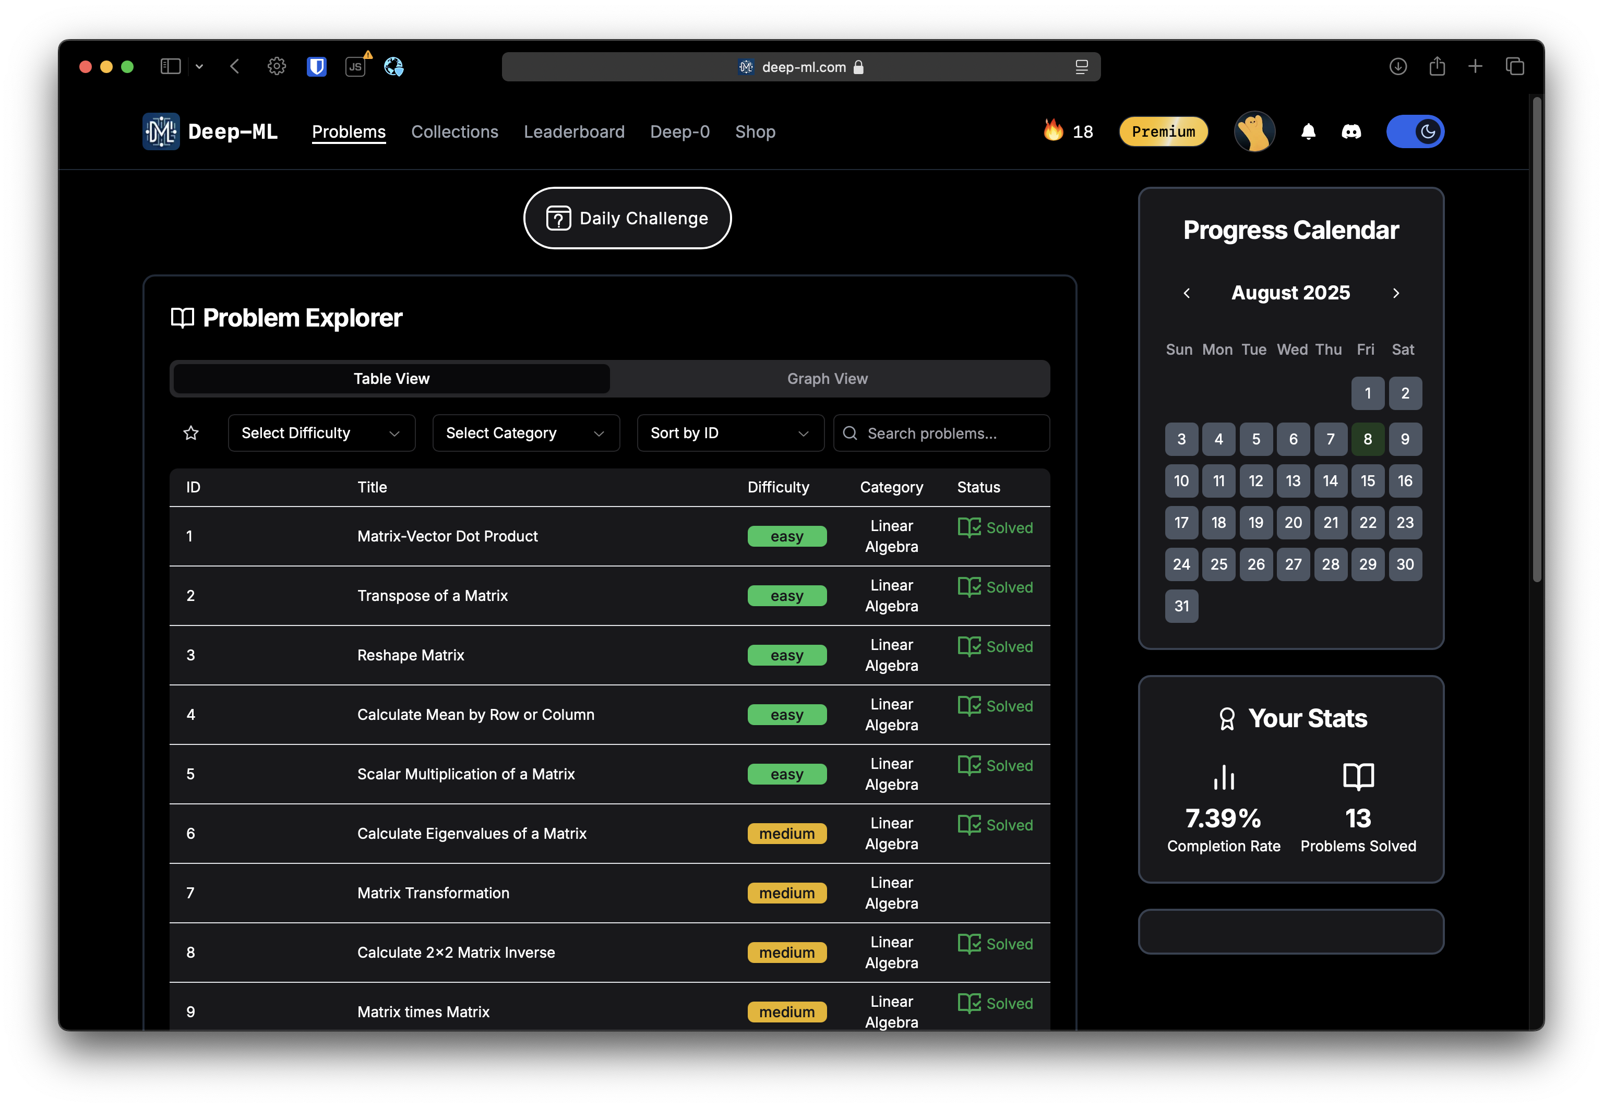This screenshot has height=1108, width=1603.
Task: Open the Select Difficulty dropdown
Action: click(321, 433)
